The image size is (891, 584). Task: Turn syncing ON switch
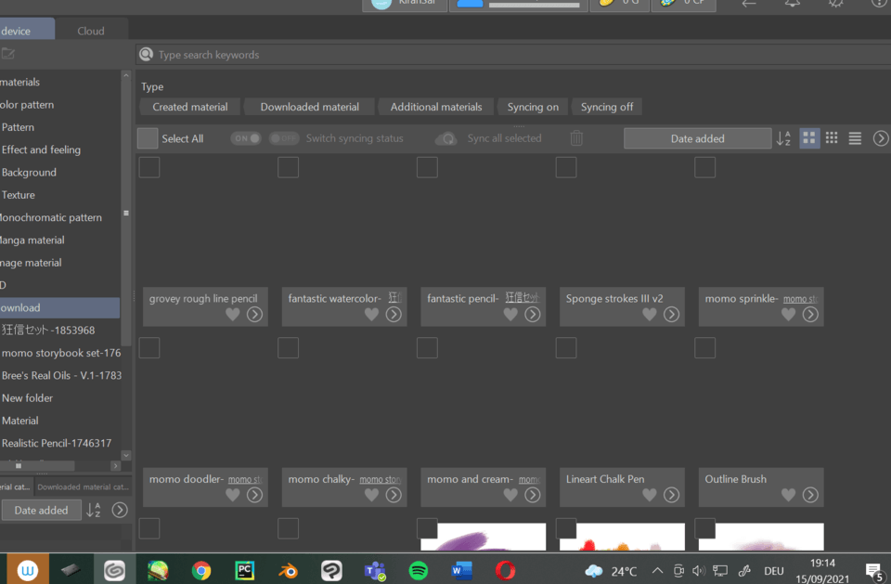[245, 138]
